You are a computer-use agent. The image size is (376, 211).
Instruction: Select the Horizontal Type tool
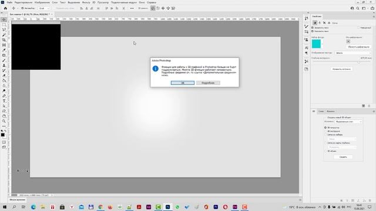pos(4,101)
